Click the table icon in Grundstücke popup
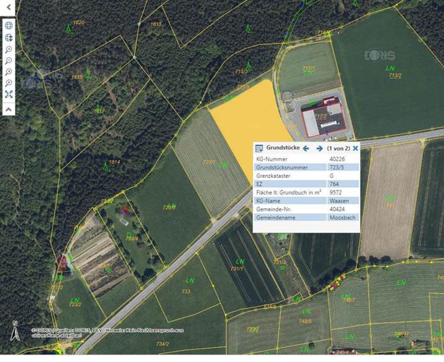The width and height of the screenshot is (444, 362). pos(259,148)
